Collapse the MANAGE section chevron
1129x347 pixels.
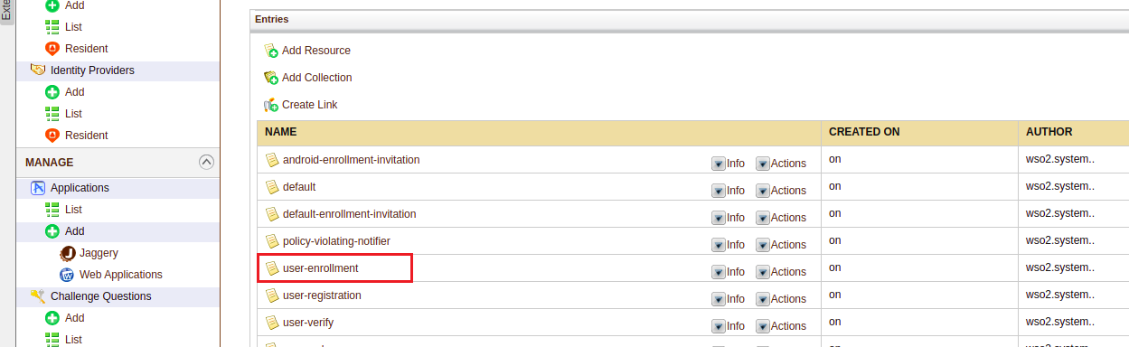tap(206, 163)
